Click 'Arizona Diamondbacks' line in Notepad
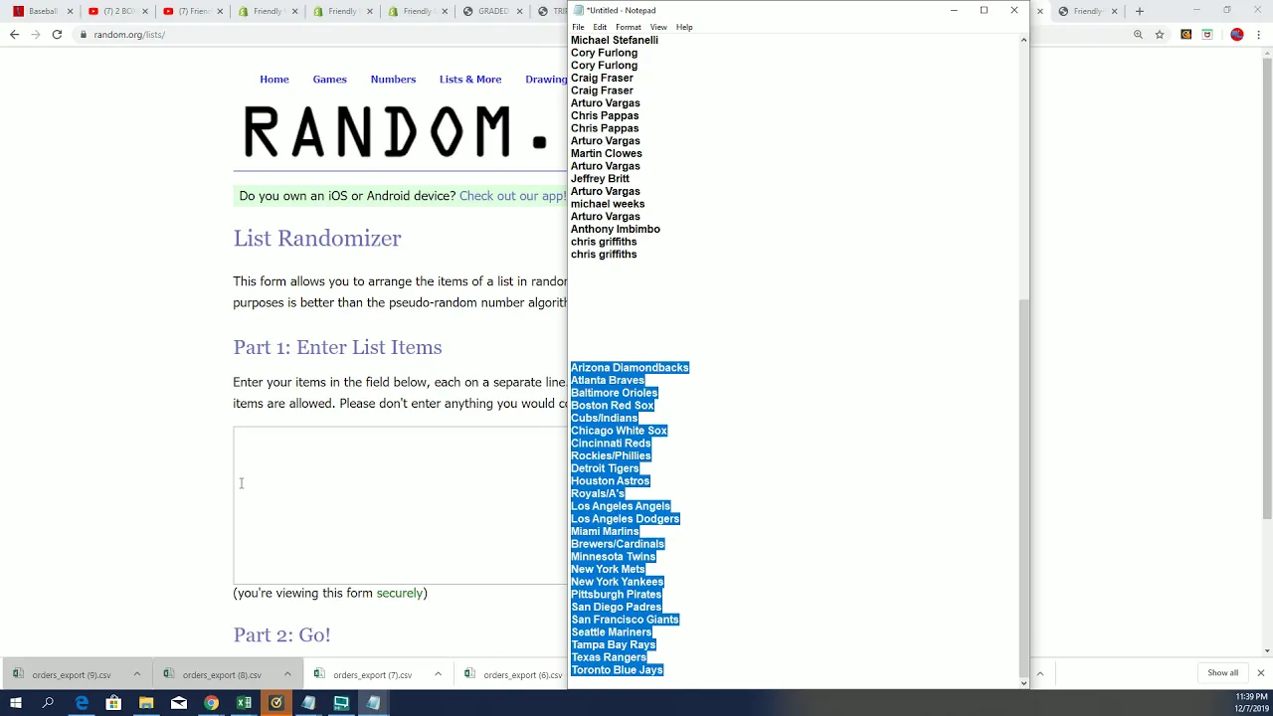 (x=630, y=368)
